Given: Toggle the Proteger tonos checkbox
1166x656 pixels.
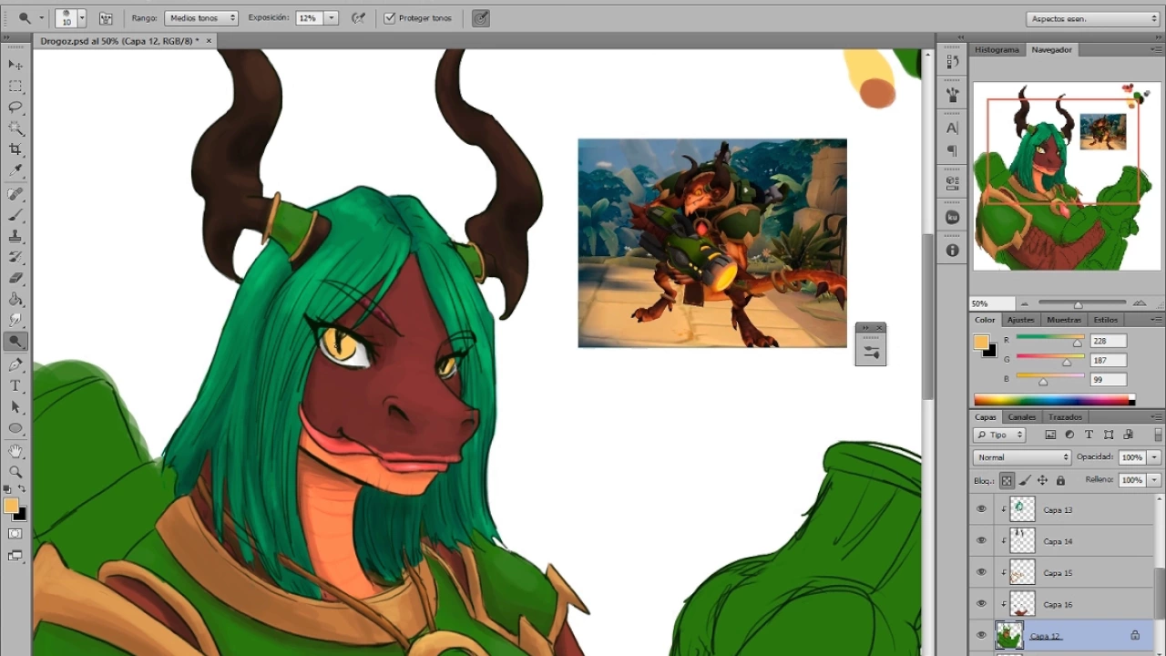Looking at the screenshot, I should (x=390, y=18).
